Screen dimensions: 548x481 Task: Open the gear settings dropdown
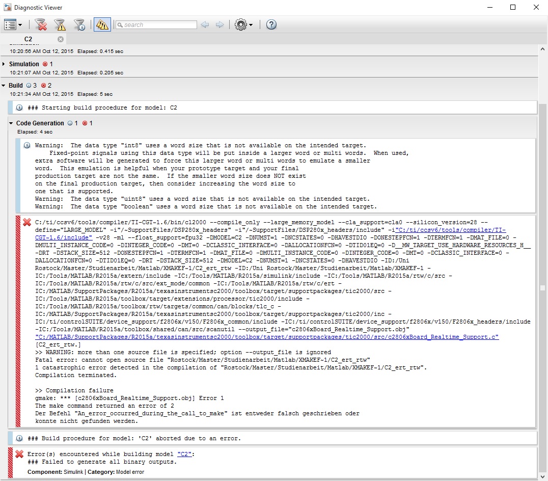click(x=243, y=24)
